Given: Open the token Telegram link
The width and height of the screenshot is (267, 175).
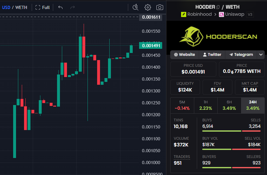Looking at the screenshot, I should 241,55.
